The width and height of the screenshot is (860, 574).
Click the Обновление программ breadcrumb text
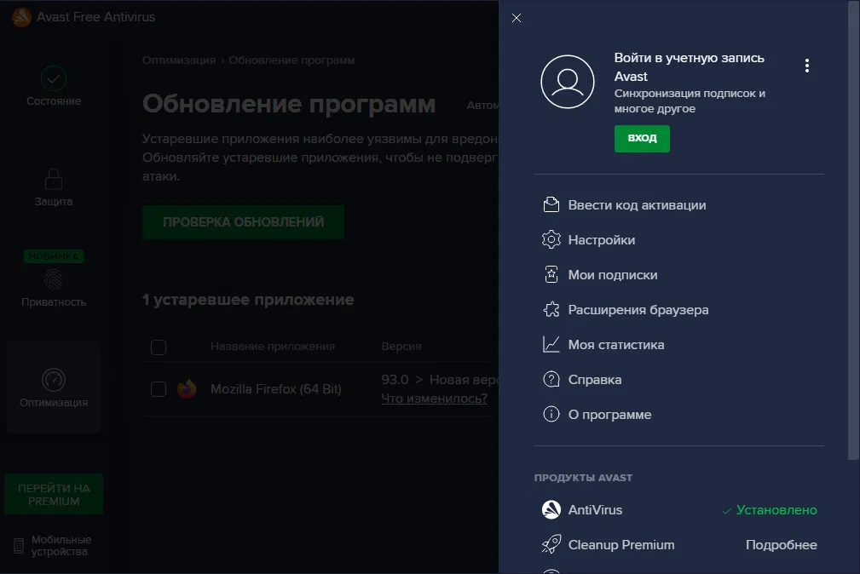291,60
